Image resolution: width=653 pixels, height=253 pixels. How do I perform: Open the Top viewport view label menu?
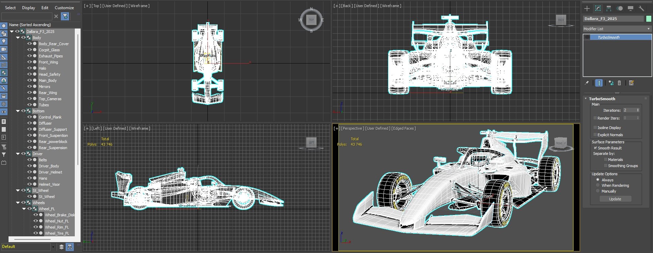(96, 6)
